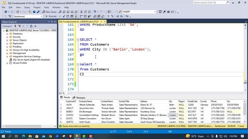Screen dimensions: 248x139
Task: Expand the Security folder node
Action: 7,37
